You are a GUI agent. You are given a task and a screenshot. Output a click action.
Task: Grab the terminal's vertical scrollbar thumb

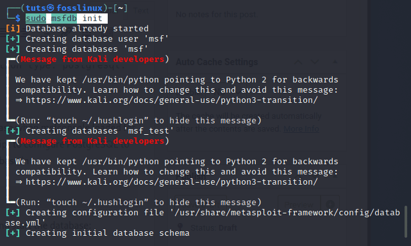pos(406,221)
